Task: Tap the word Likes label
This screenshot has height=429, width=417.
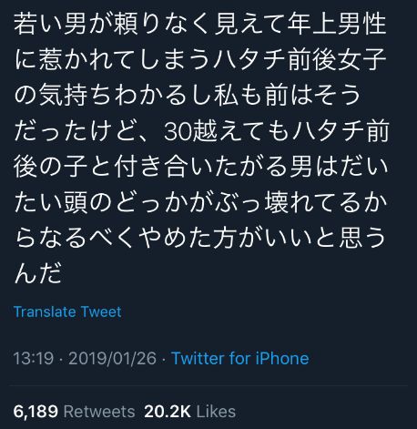Action: click(x=216, y=412)
